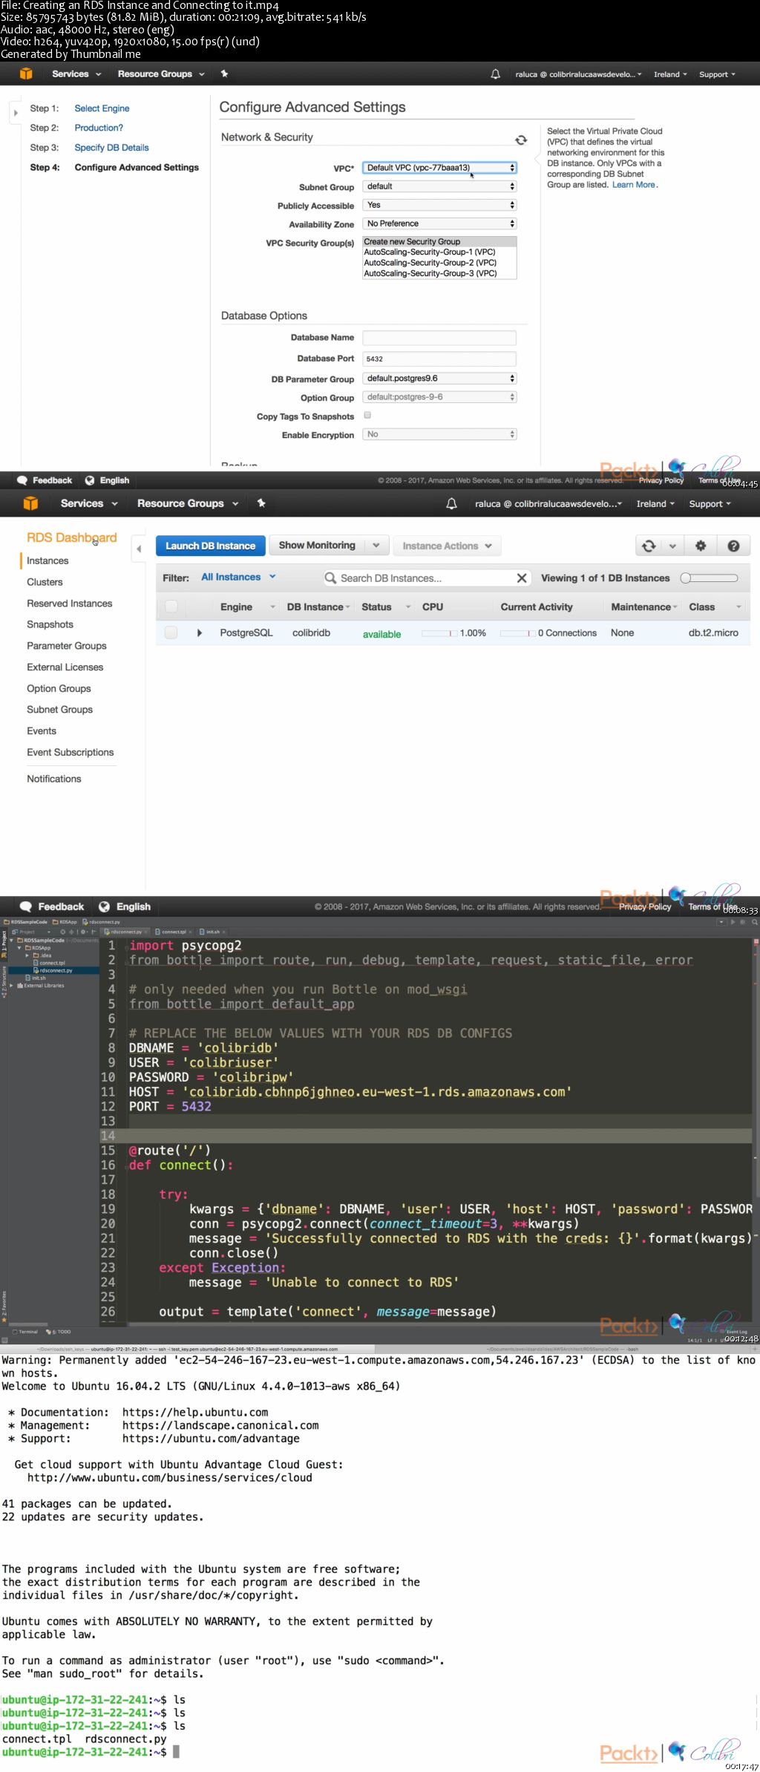Open the notification bell in the RDS Dashboard nav bar
760x1772 pixels.
451,503
